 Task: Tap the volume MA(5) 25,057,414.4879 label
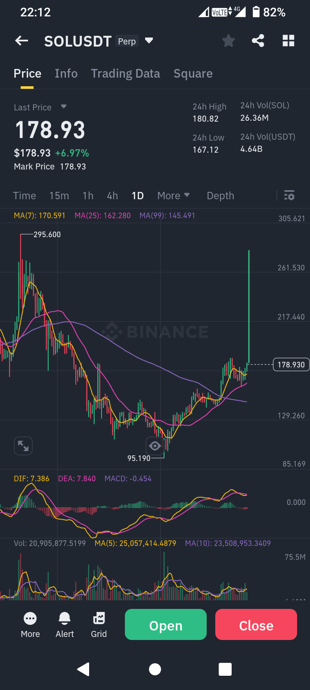point(135,543)
